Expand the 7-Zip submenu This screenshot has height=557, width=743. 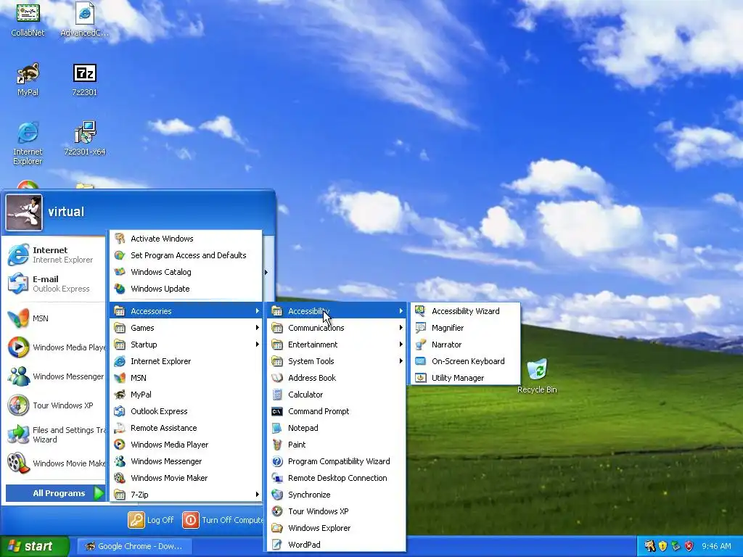point(186,495)
